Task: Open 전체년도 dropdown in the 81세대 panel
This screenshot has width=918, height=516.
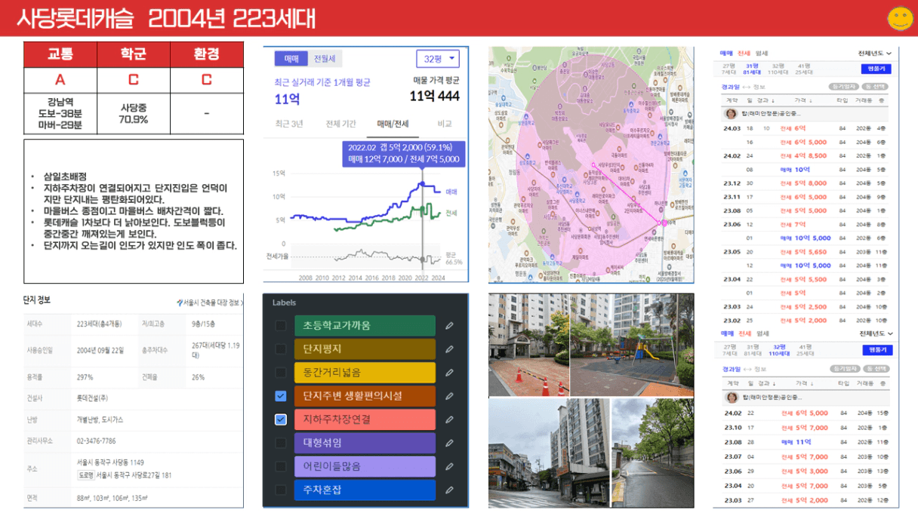Action: [874, 54]
